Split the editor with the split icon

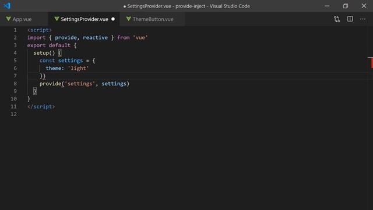pos(350,19)
